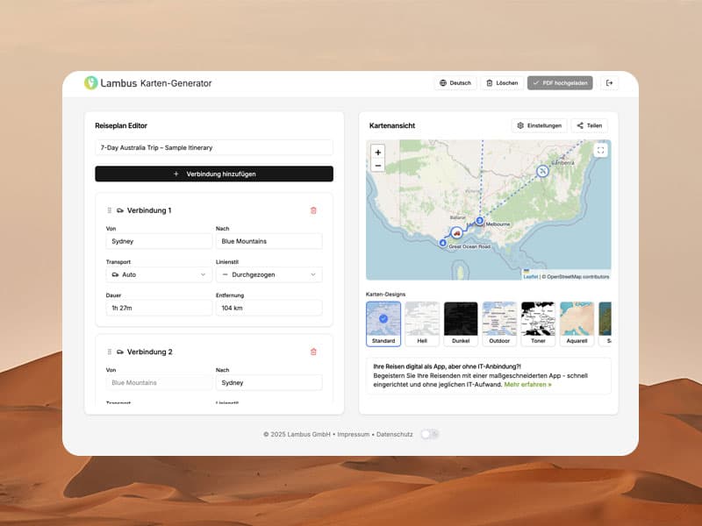Image resolution: width=702 pixels, height=526 pixels.
Task: Open the Deutsch language menu
Action: point(454,82)
